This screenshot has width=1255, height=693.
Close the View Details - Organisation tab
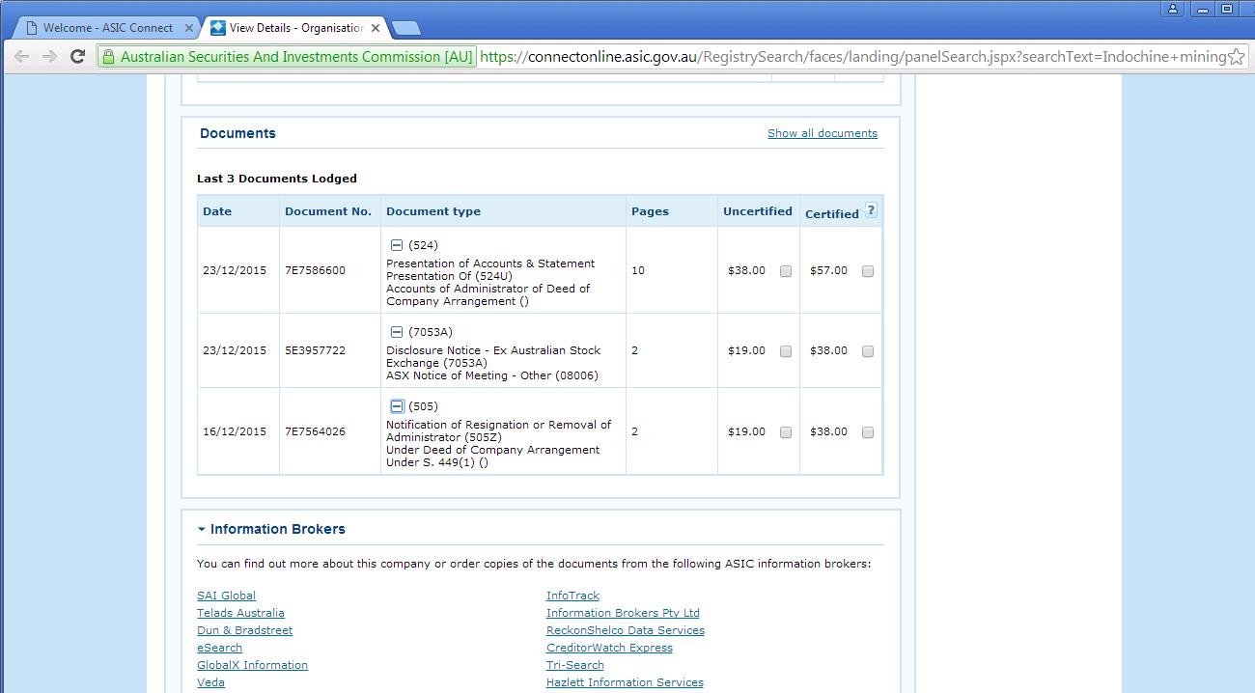coord(374,28)
